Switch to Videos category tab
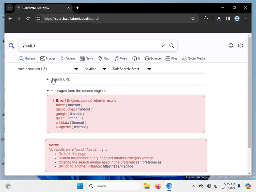 (68, 58)
